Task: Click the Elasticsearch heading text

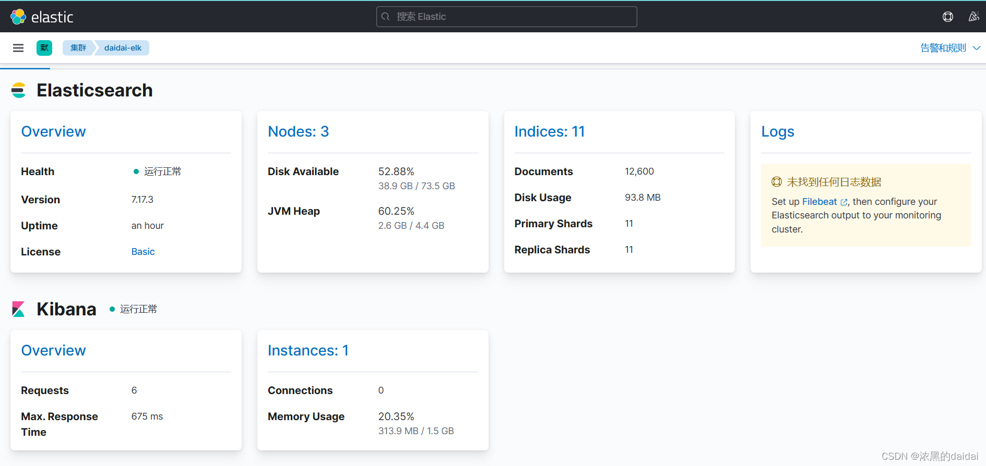Action: (94, 90)
